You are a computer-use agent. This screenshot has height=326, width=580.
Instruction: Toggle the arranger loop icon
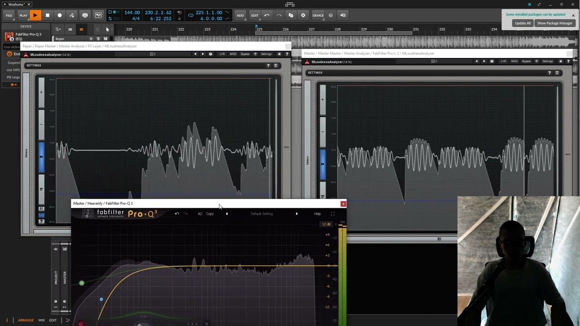[191, 15]
